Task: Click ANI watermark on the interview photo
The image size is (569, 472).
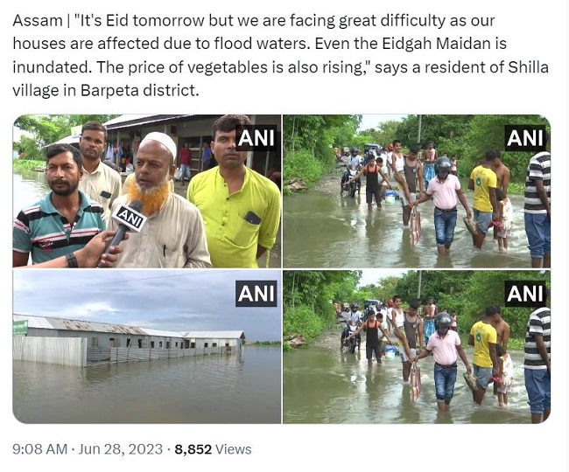Action: (256, 138)
